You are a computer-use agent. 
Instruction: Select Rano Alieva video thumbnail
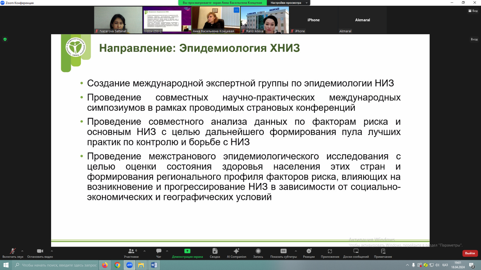265,20
